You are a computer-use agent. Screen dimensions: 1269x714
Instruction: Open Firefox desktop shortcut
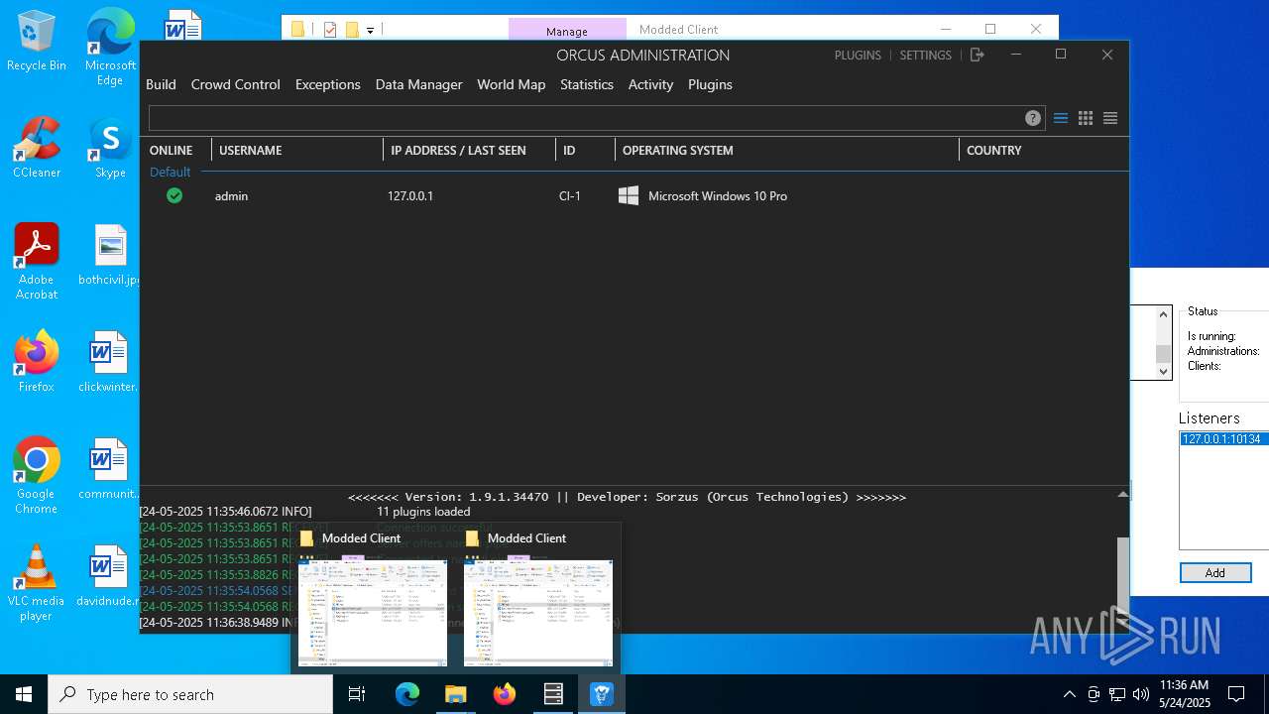click(37, 362)
